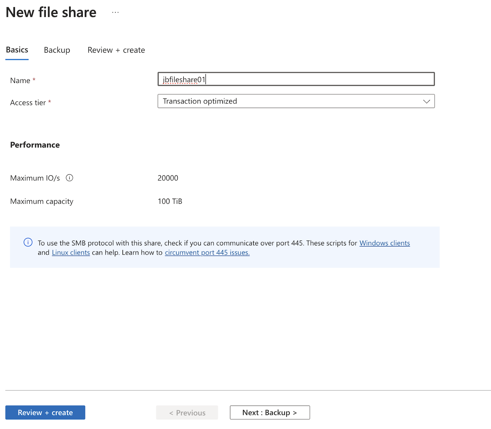The image size is (491, 429).
Task: Open the Linux clients link
Action: pos(71,252)
